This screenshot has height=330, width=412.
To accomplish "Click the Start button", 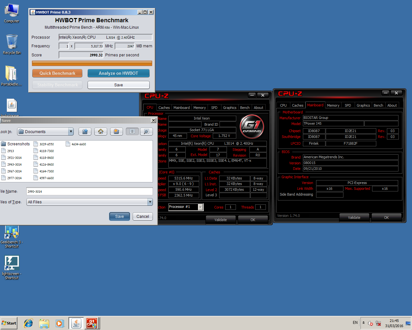I will tap(9, 323).
